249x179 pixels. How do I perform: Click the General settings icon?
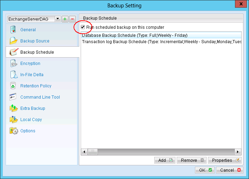13,30
